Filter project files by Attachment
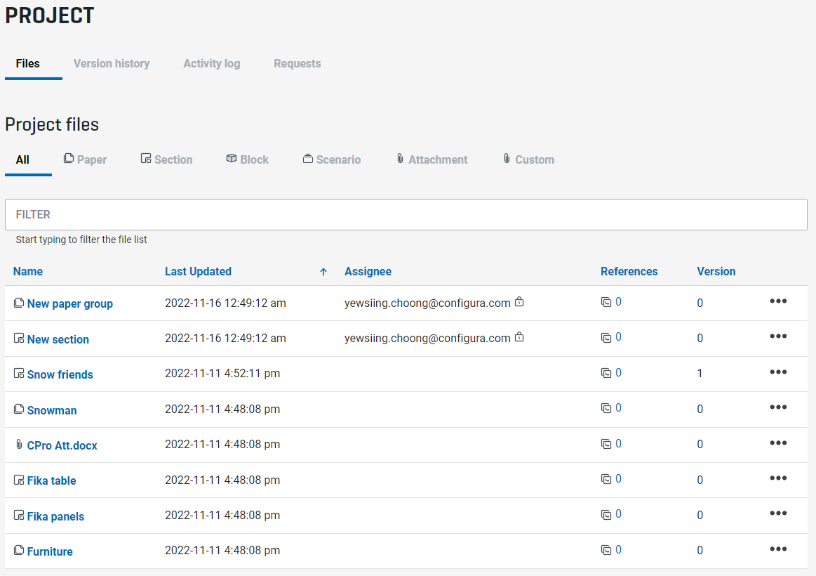The image size is (816, 576). click(x=432, y=159)
